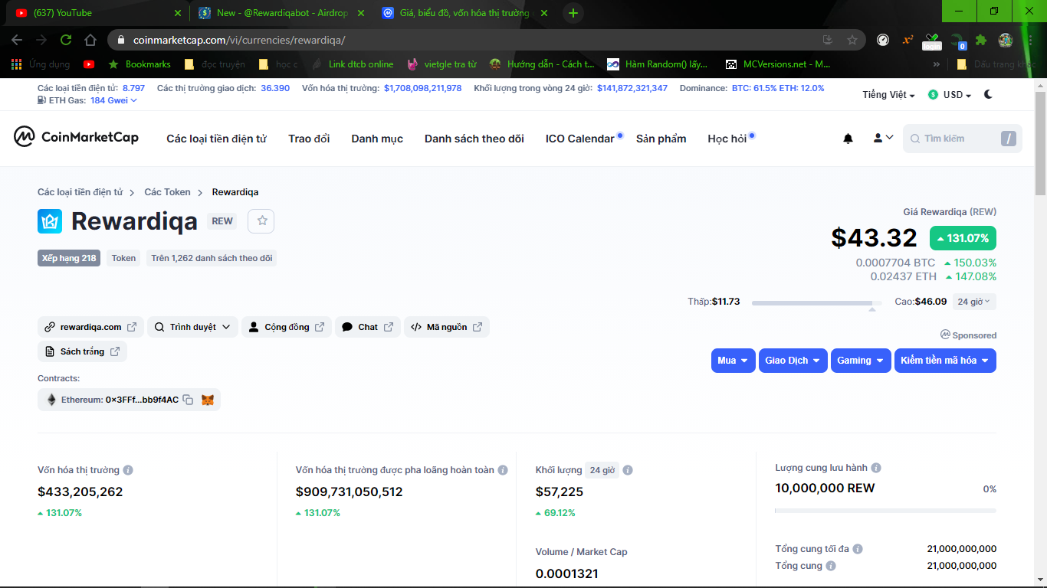The width and height of the screenshot is (1047, 588).
Task: Click the CoinMarketCap logo
Action: [x=77, y=137]
